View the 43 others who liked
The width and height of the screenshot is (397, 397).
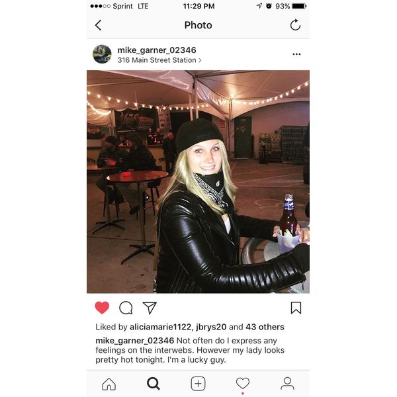coord(265,327)
